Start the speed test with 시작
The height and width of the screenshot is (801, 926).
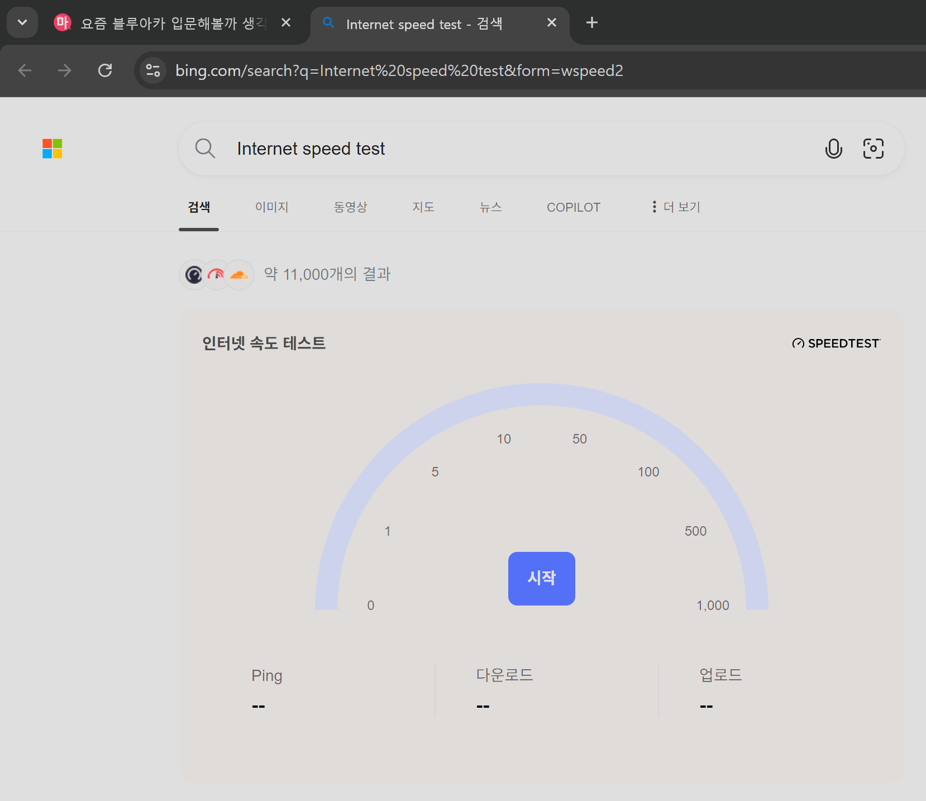click(x=541, y=578)
